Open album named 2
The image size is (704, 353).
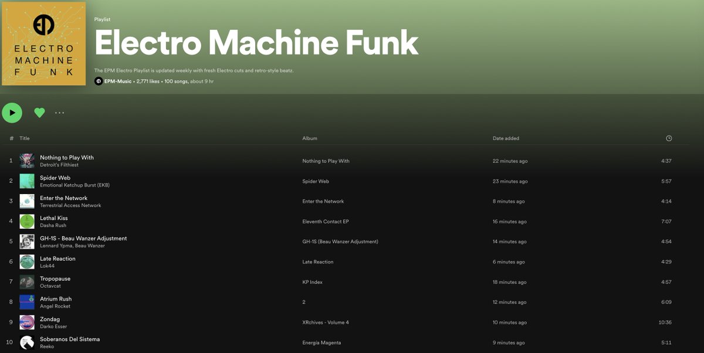tap(304, 302)
